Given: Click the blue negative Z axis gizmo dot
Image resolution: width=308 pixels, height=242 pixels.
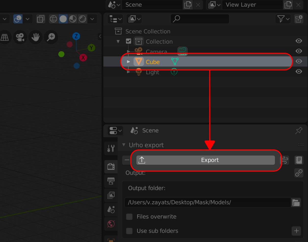Looking at the screenshot, I should tap(77, 66).
